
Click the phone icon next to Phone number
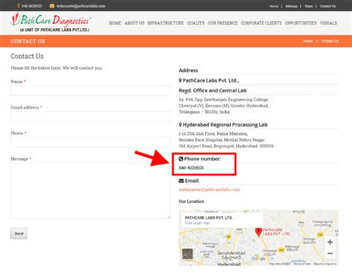[x=181, y=159]
